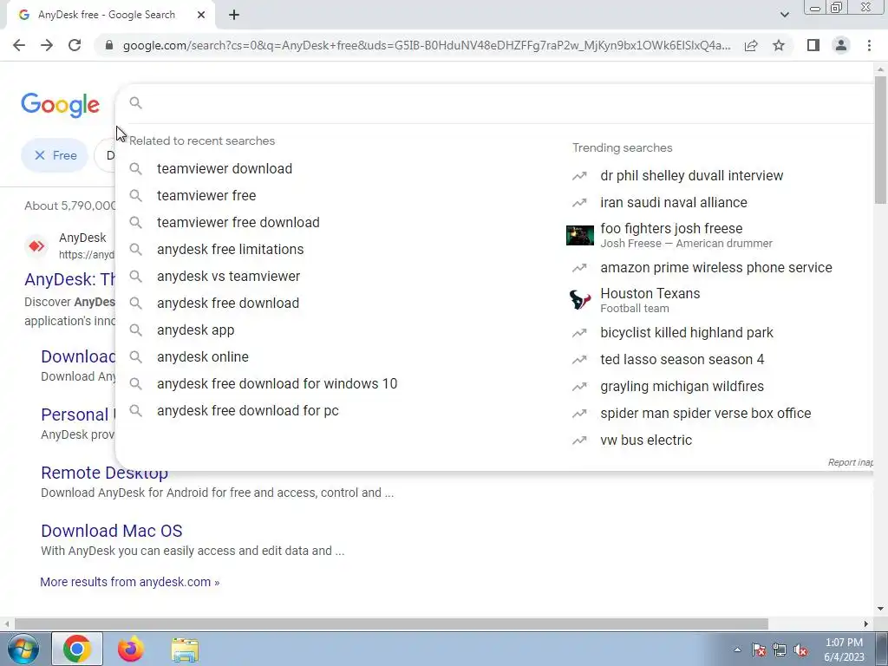Pick anydesk free download for pc
The height and width of the screenshot is (666, 888).
[x=247, y=410]
